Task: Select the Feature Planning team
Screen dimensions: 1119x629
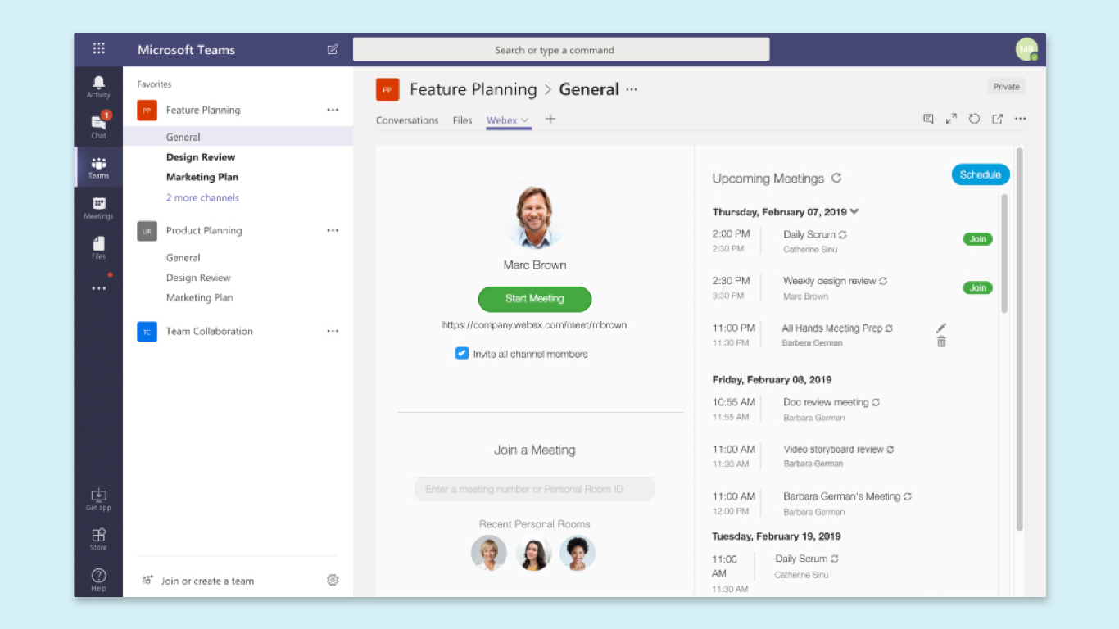Action: coord(203,110)
